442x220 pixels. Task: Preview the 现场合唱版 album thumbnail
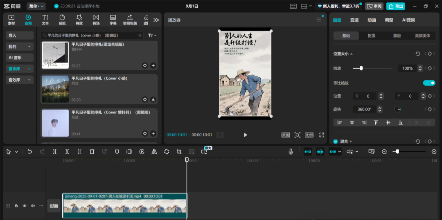[x=55, y=56]
